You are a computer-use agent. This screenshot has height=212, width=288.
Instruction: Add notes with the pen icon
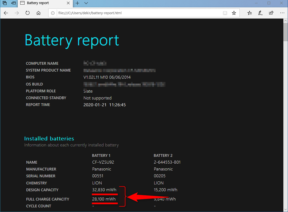click(x=260, y=13)
